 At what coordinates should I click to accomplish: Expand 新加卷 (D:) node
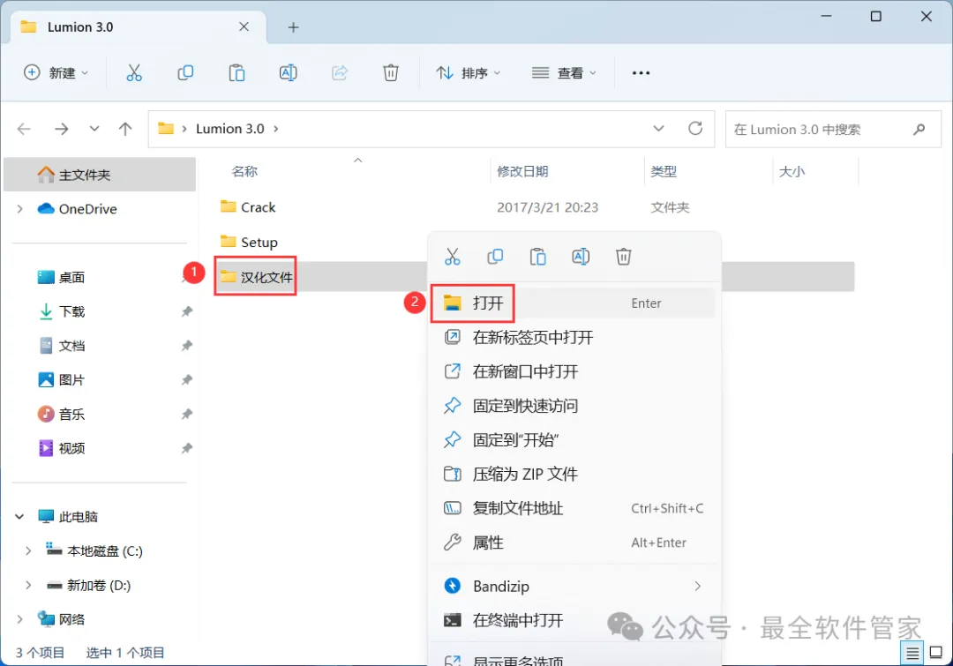coord(28,585)
